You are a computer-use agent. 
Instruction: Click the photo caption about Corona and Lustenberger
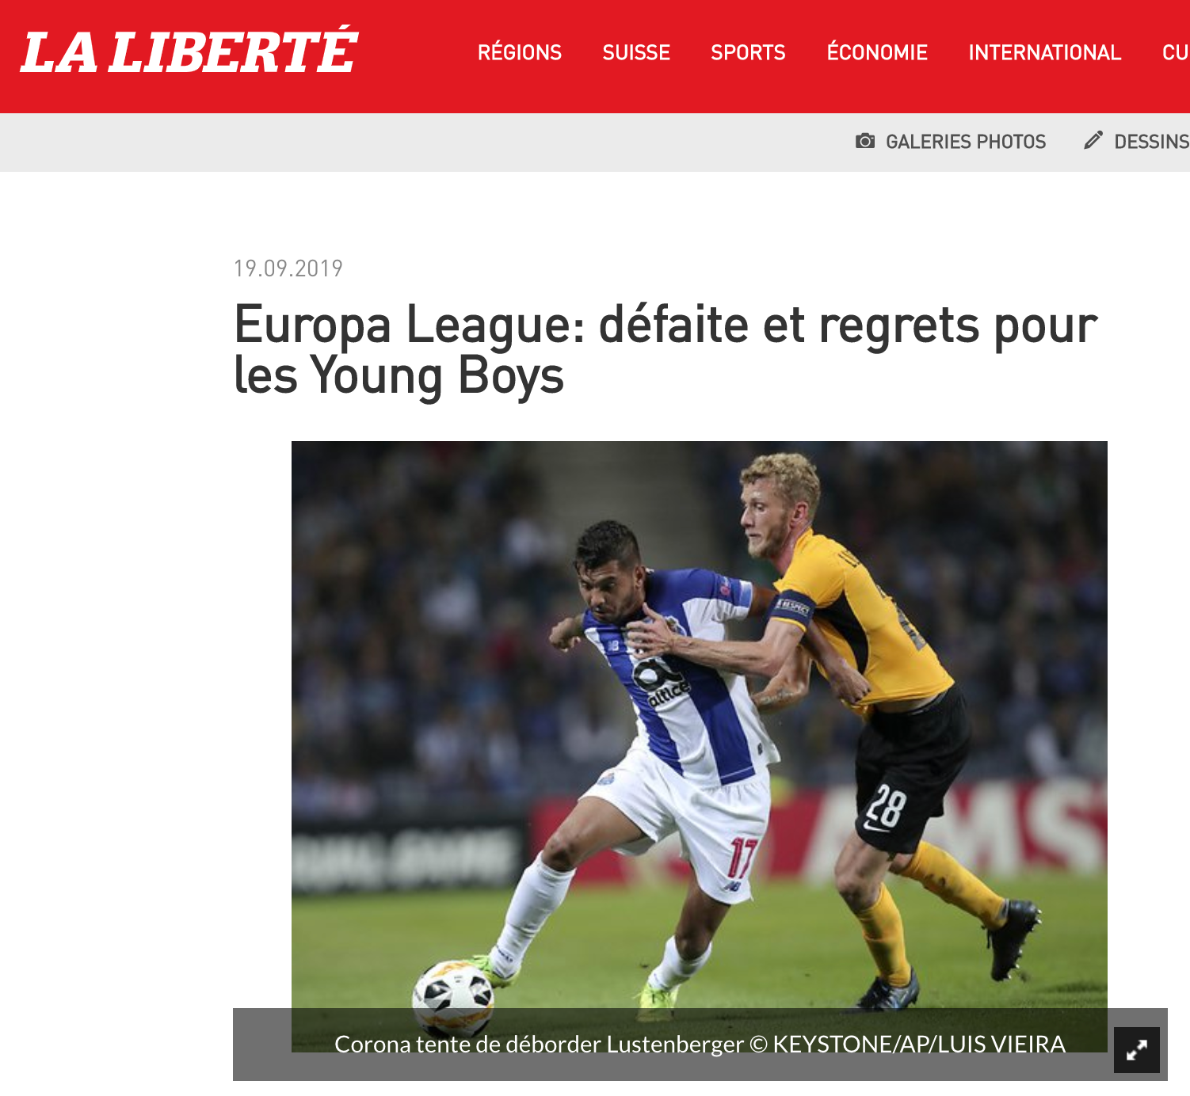pos(539,1045)
